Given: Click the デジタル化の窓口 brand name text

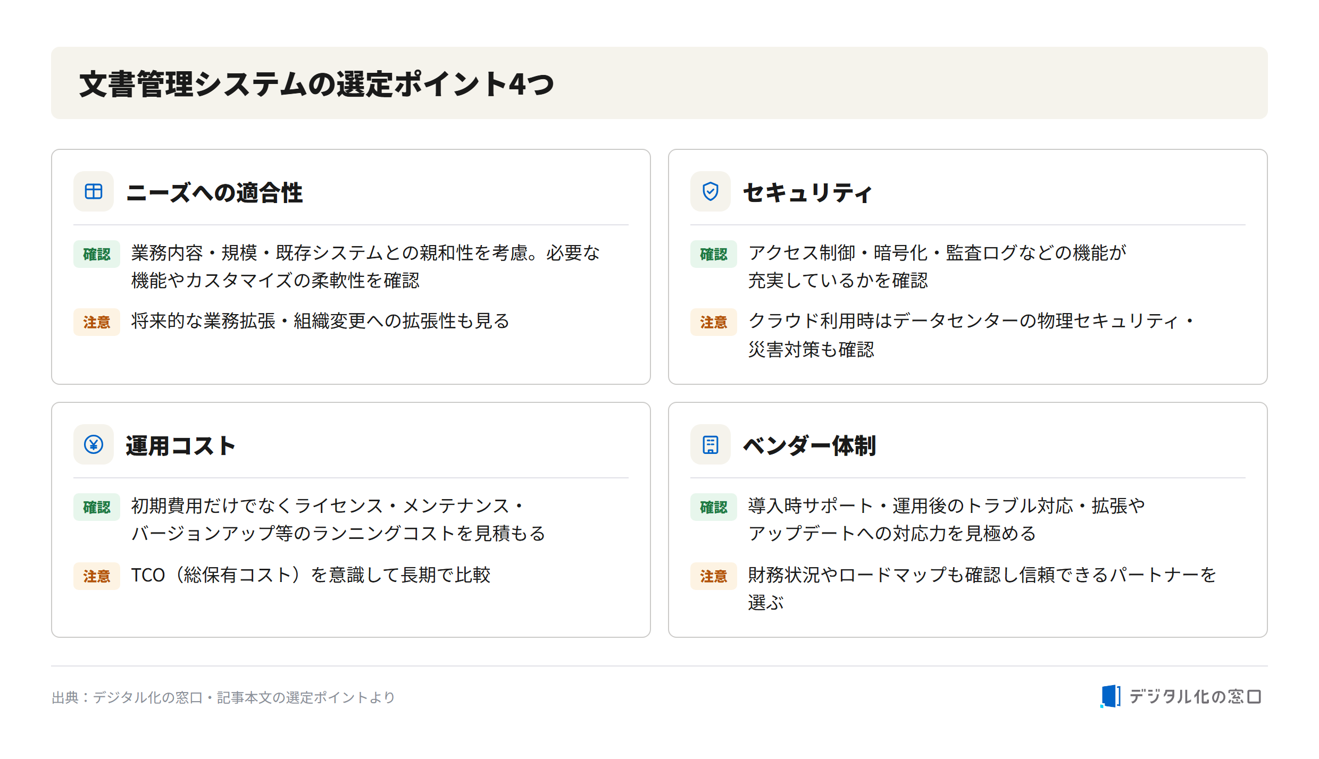Looking at the screenshot, I should [x=1196, y=696].
